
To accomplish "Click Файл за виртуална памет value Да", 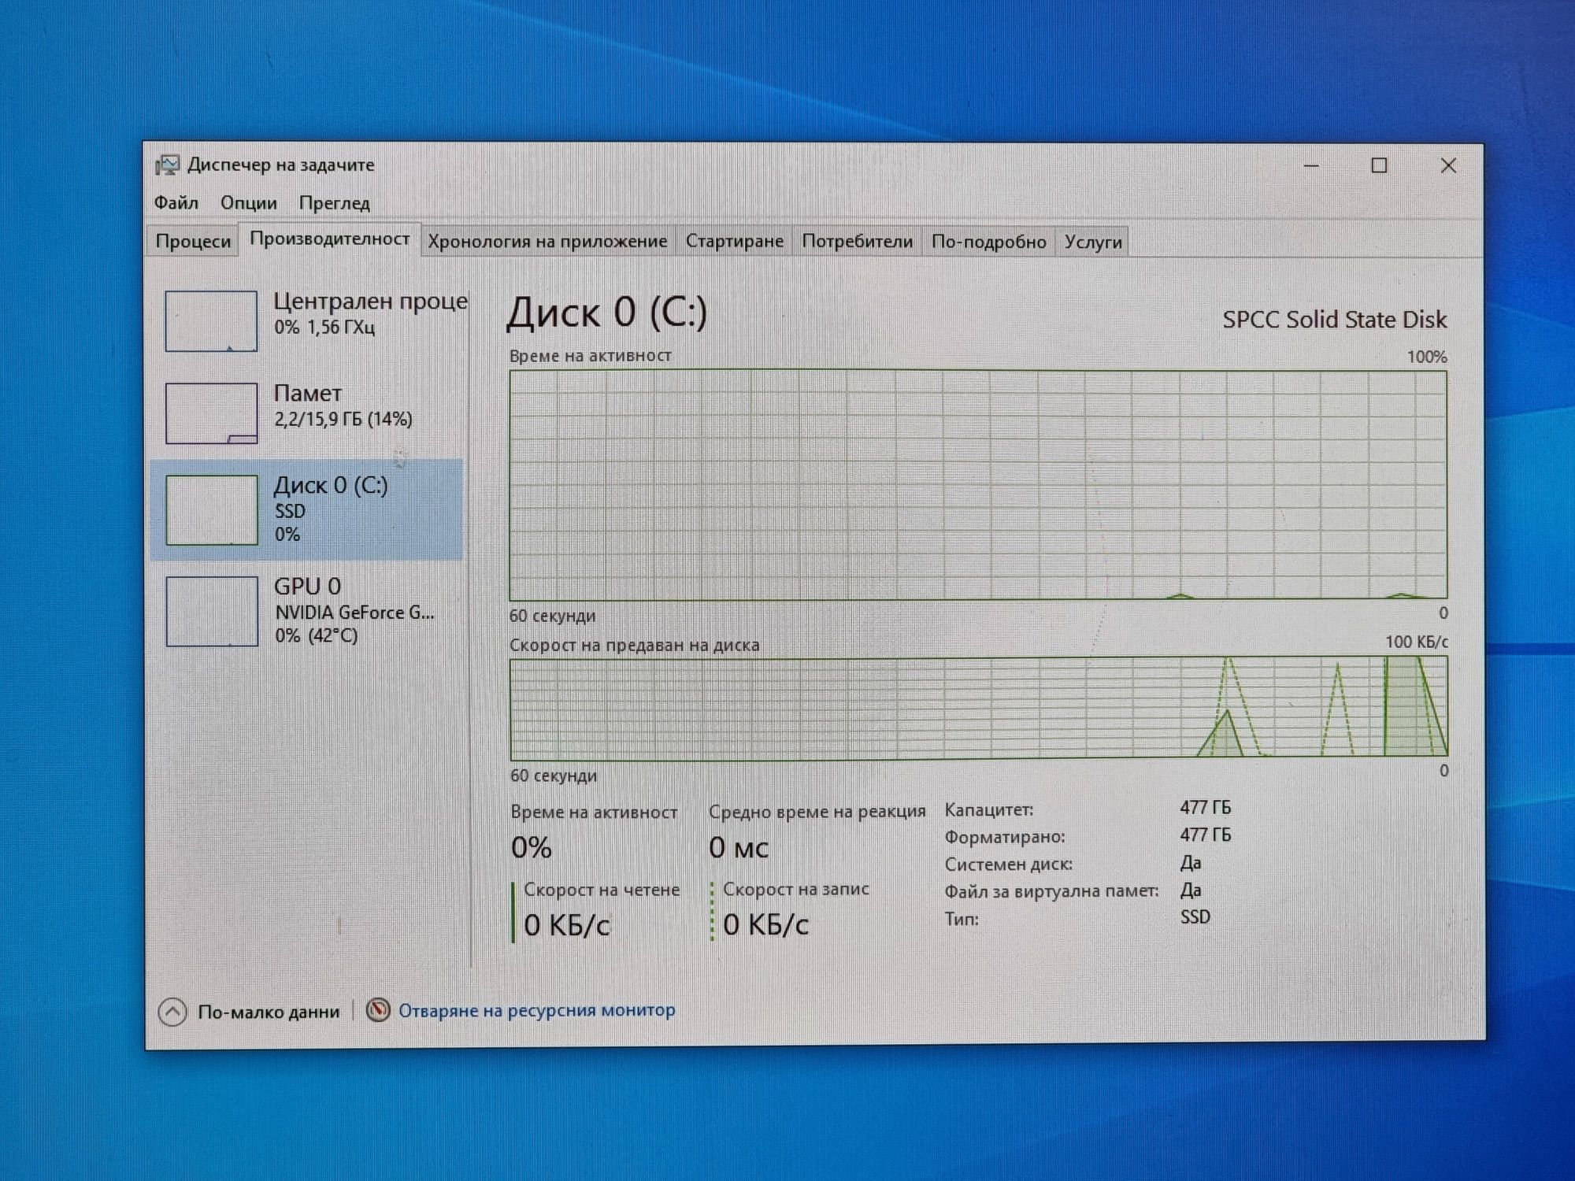I will tap(1191, 890).
